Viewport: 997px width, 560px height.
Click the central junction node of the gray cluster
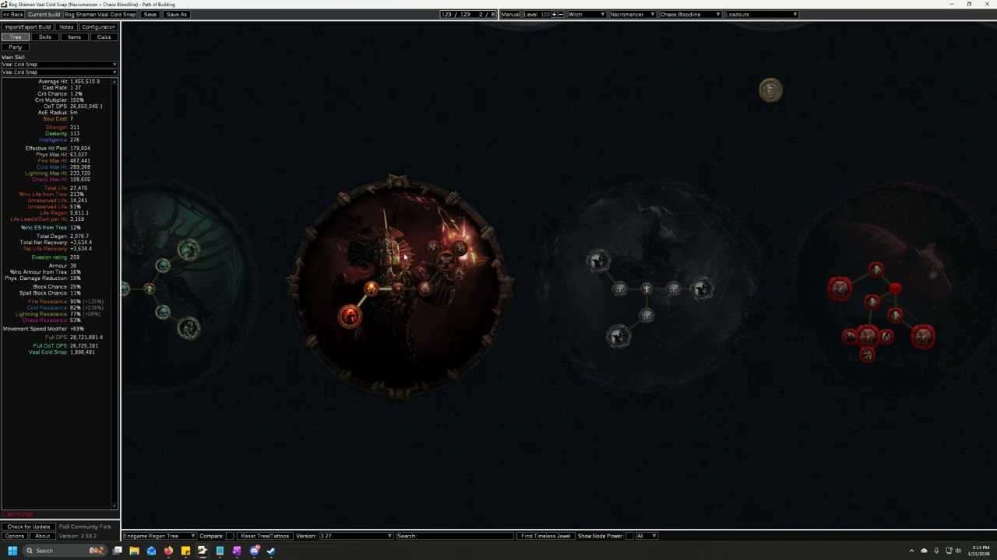pos(646,289)
